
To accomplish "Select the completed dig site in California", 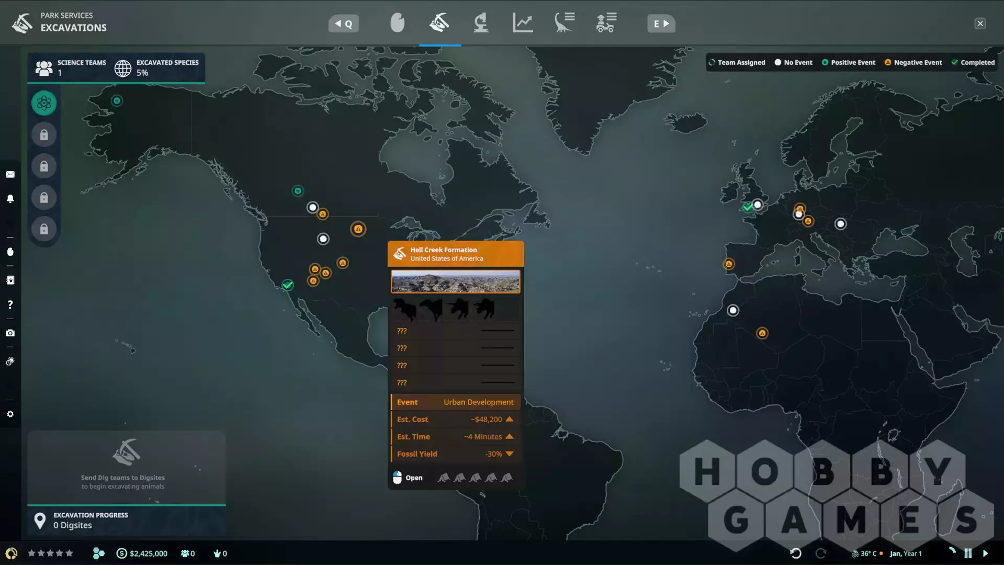I will [x=288, y=285].
